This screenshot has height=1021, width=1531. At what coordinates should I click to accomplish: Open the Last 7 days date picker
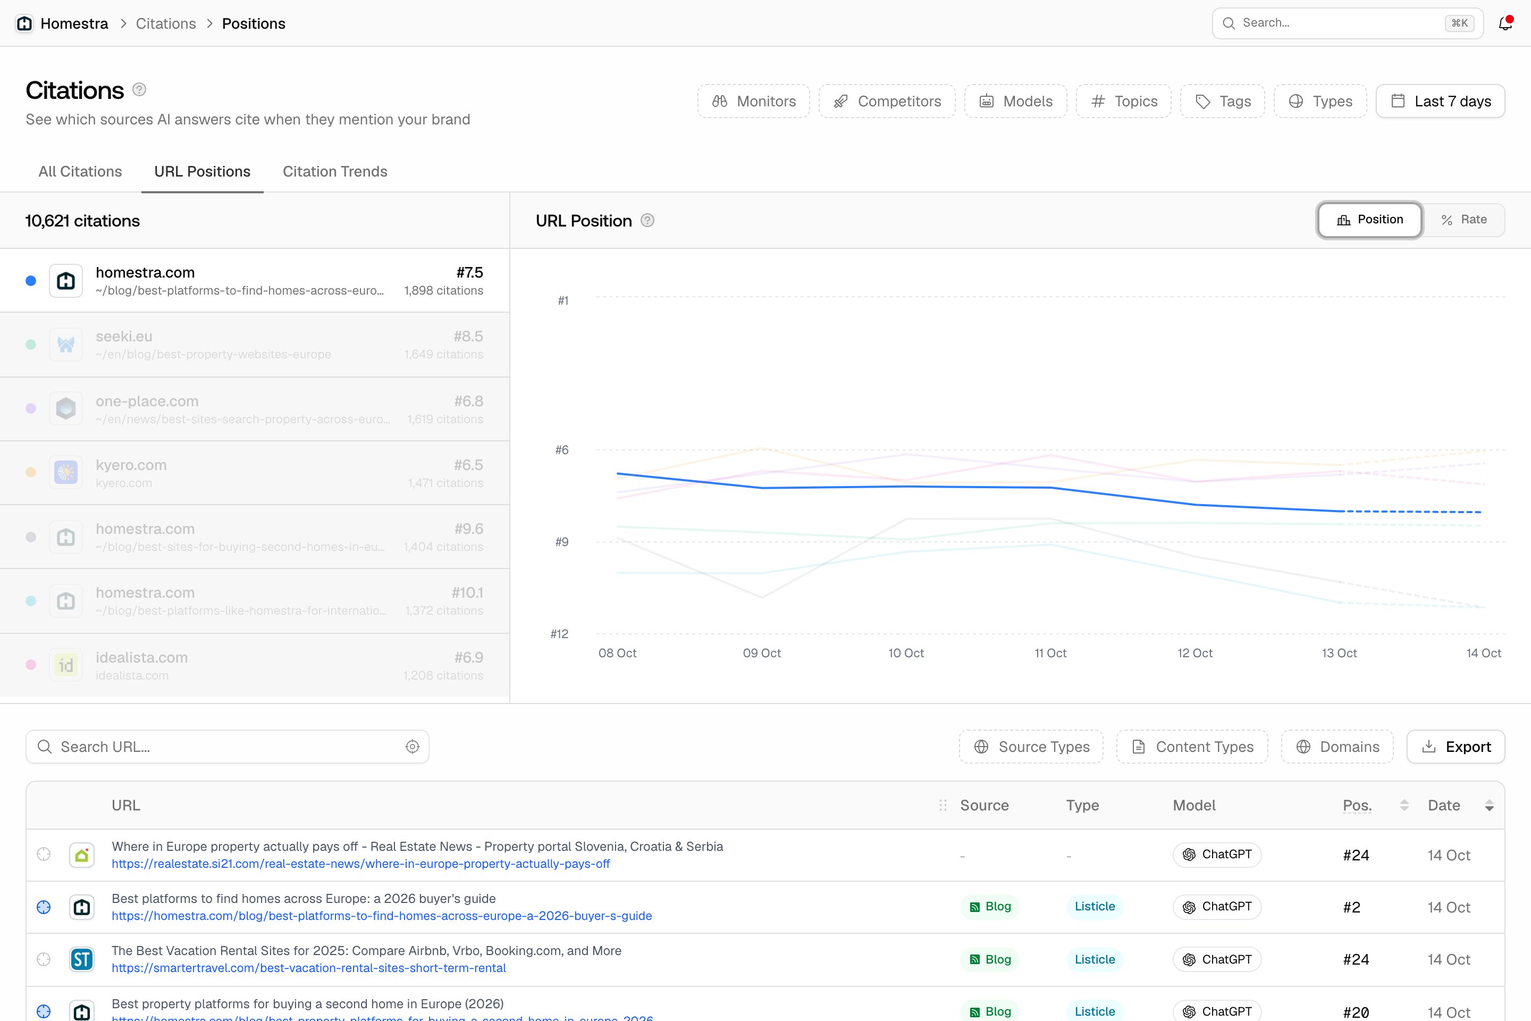1441,101
